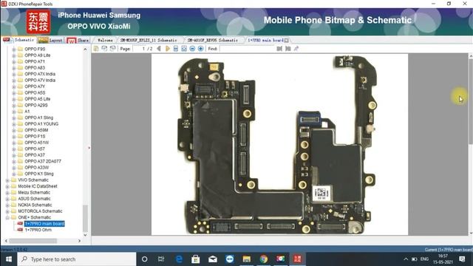Open the 1+7PRO Ohm file

pos(38,230)
